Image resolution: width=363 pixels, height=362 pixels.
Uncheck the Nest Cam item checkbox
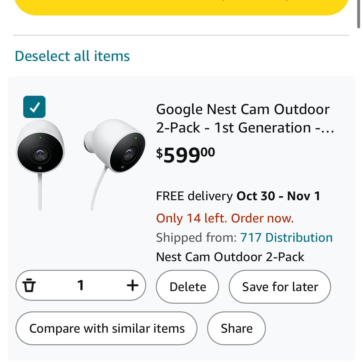click(x=35, y=107)
